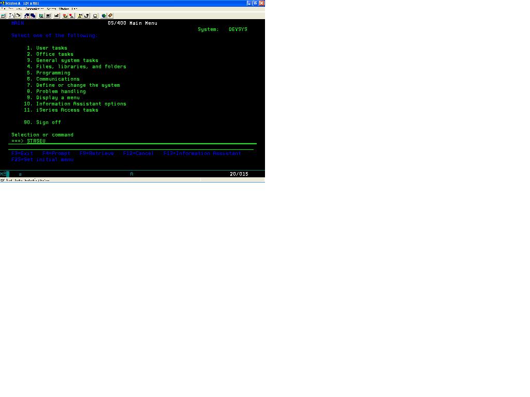
Task: Open the Send File to Host tool
Action: click(x=27, y=16)
